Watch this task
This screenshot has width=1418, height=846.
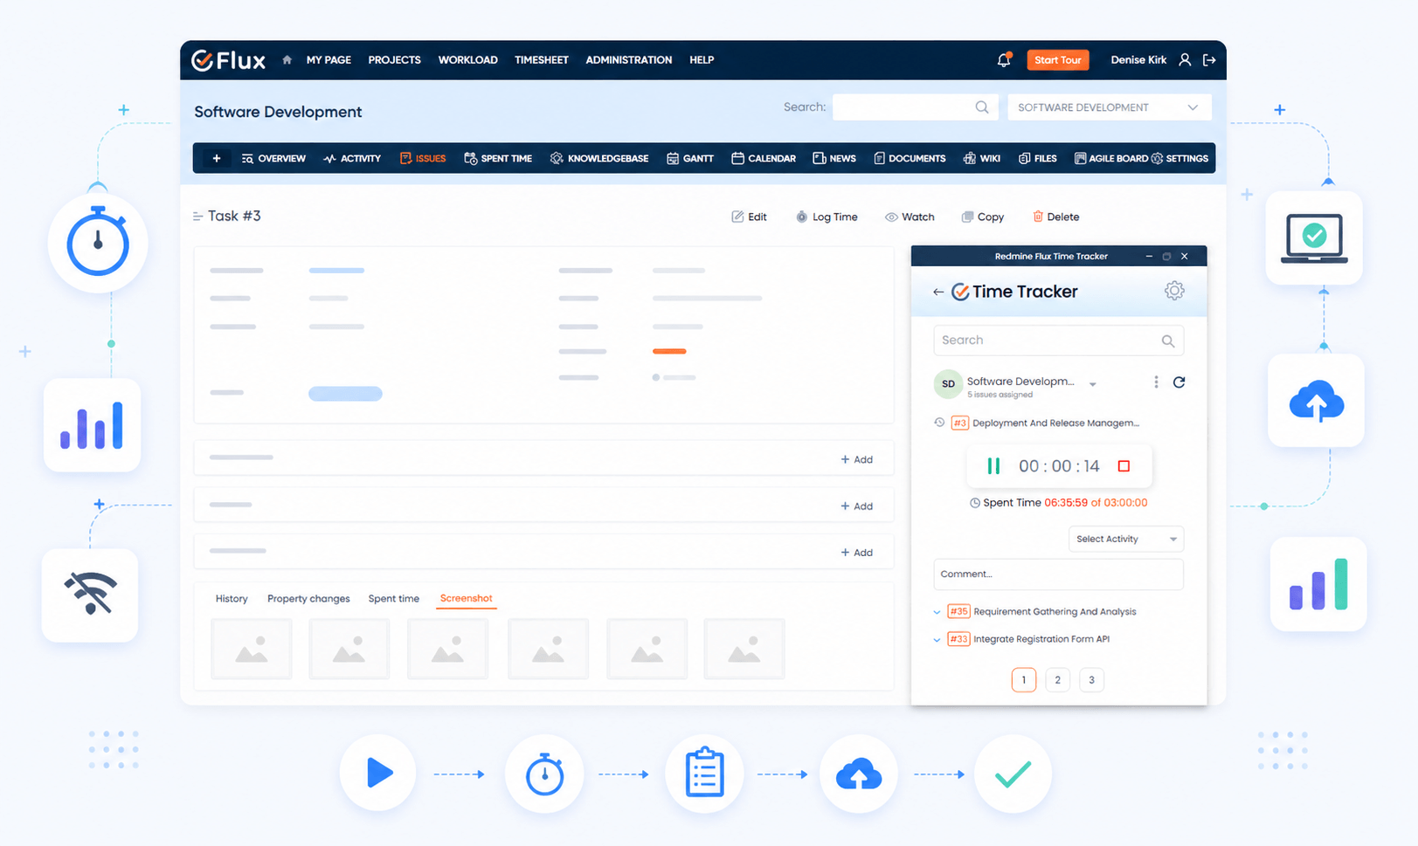point(910,217)
